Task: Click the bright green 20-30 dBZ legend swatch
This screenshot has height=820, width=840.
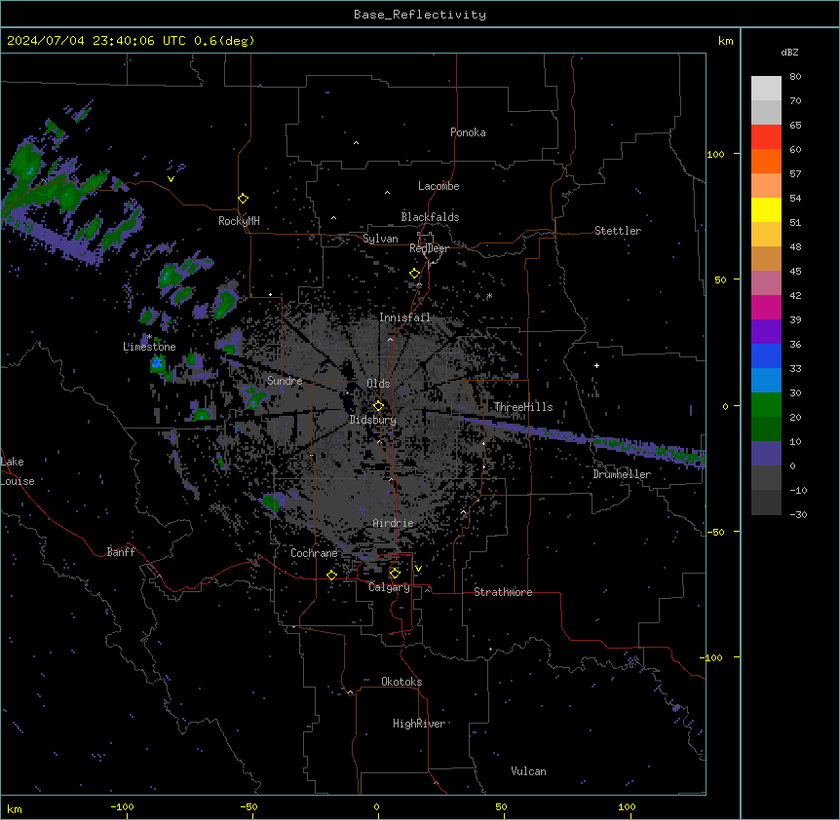Action: click(766, 405)
